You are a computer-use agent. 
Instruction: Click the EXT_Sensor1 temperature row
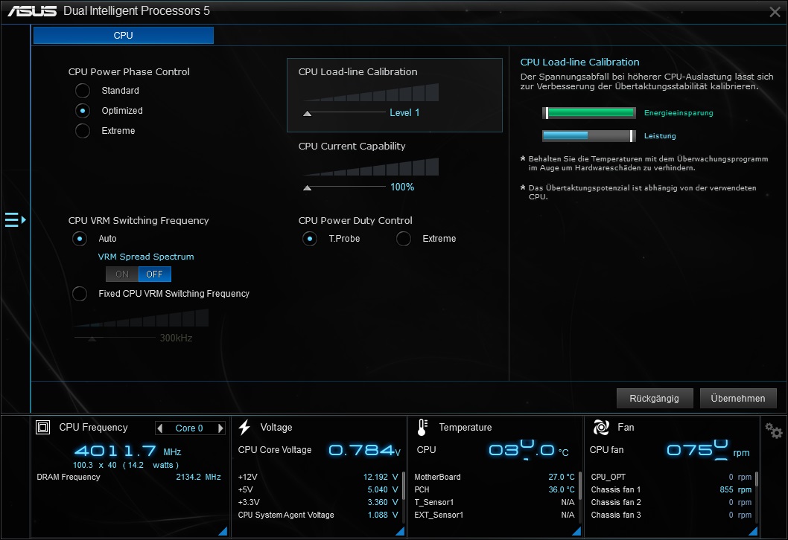495,515
